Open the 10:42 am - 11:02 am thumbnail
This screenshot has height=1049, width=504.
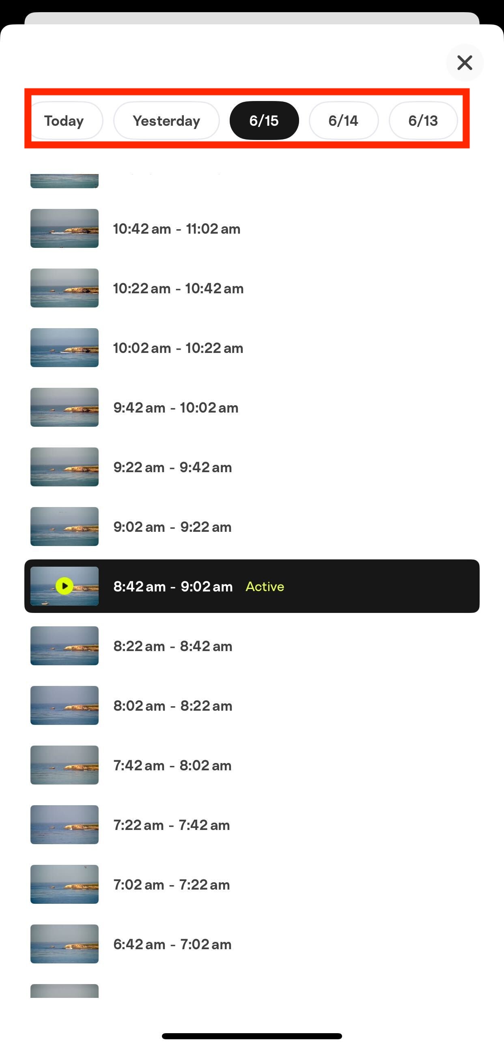pos(65,228)
